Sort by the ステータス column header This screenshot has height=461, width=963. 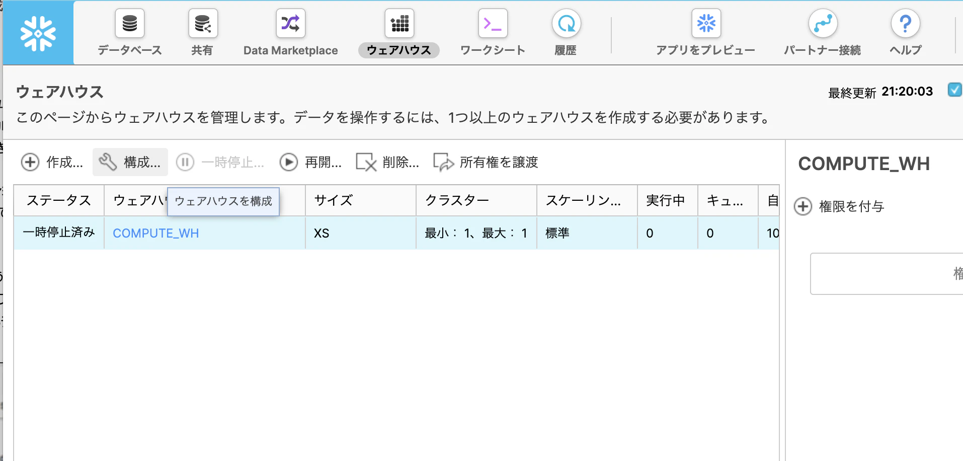(x=59, y=200)
